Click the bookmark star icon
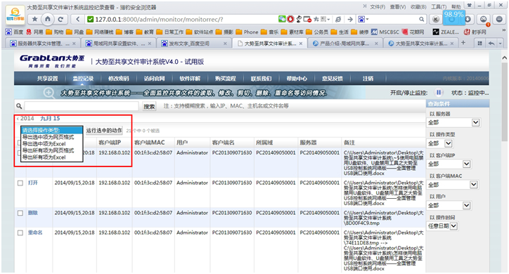Image resolution: width=509 pixels, height=274 pixels. click(34, 19)
